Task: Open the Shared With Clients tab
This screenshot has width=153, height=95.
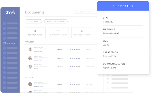Action: [x=58, y=33]
